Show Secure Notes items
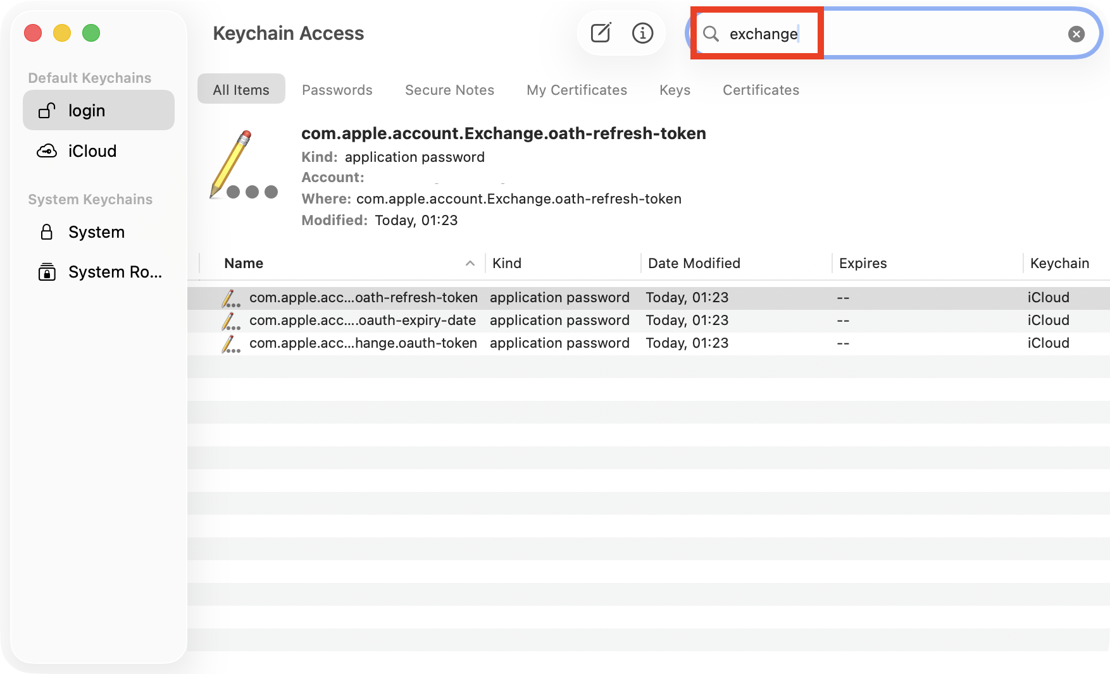Image resolution: width=1110 pixels, height=674 pixels. (449, 90)
